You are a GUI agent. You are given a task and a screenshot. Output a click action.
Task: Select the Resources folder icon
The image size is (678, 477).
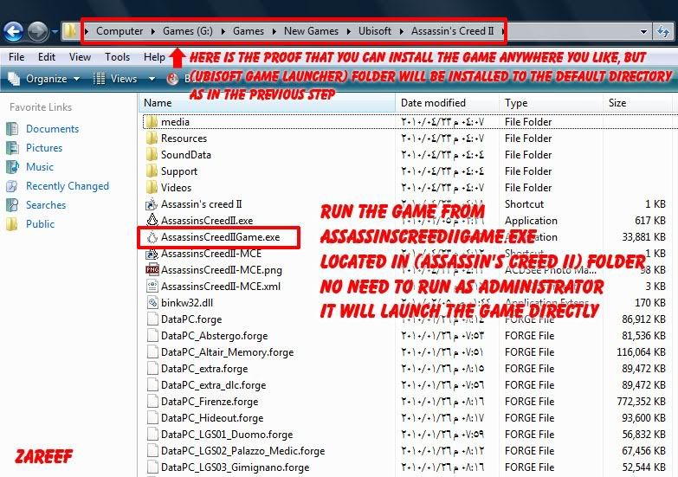152,139
